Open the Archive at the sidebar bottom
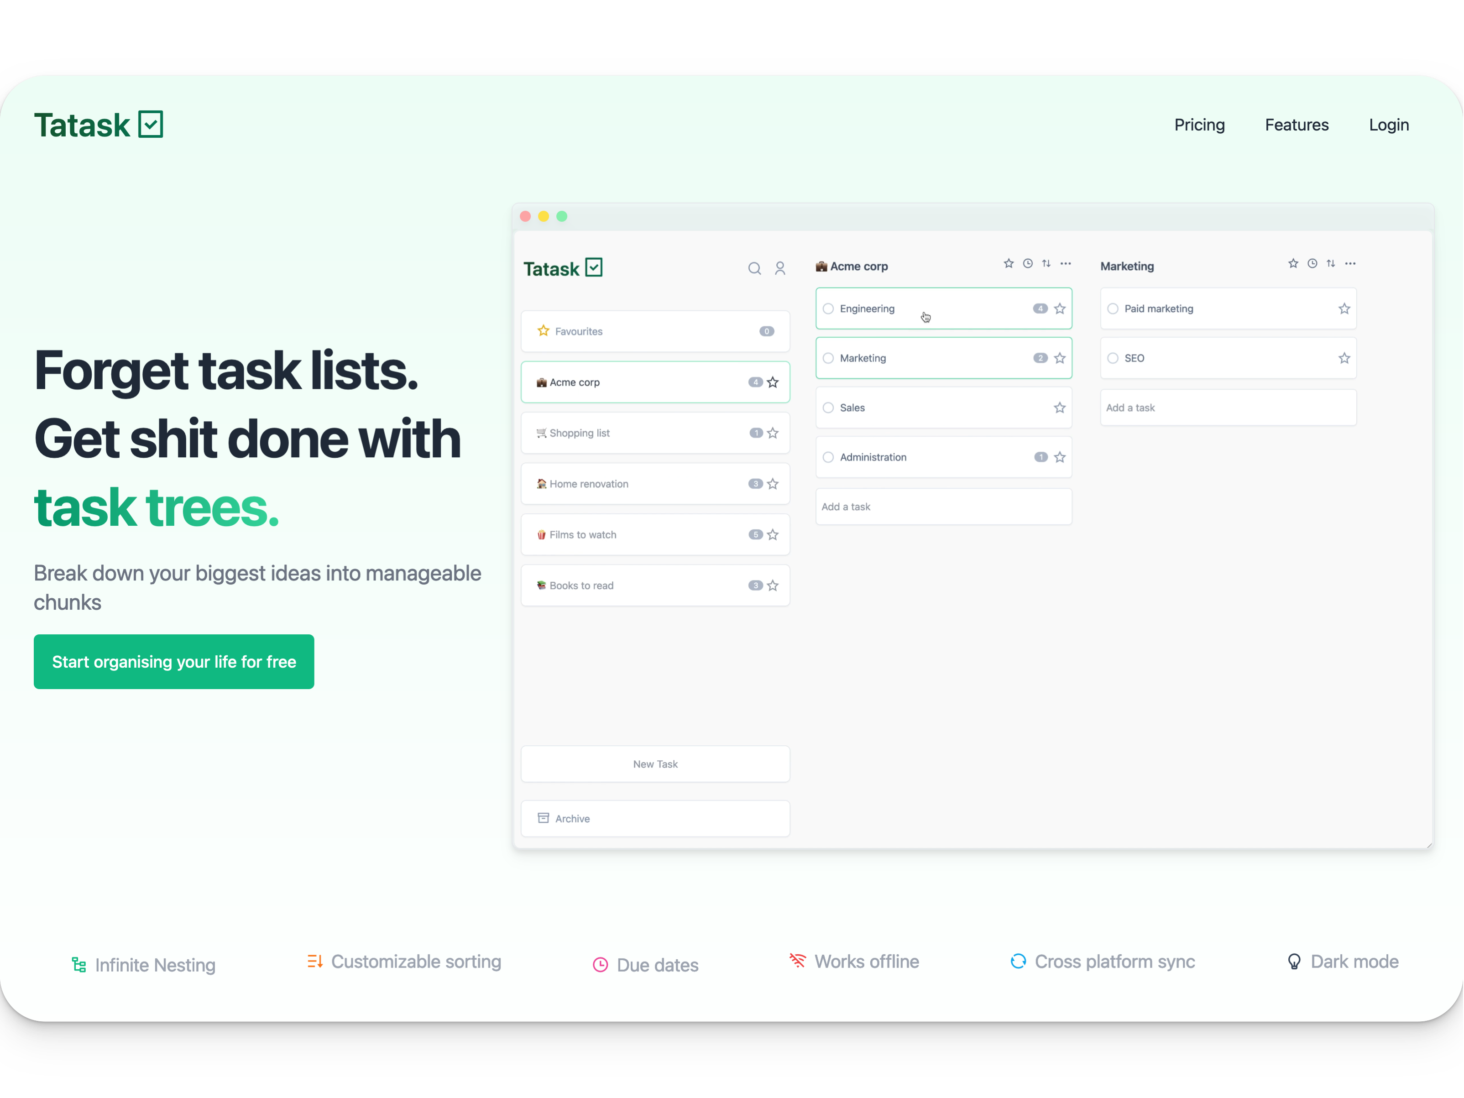This screenshot has width=1464, height=1098. pyautogui.click(x=654, y=818)
